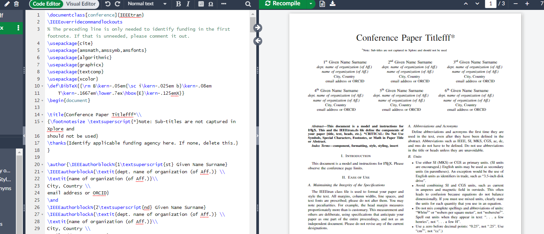Click the Recompile button
The height and width of the screenshot is (234, 544).
(x=283, y=4)
